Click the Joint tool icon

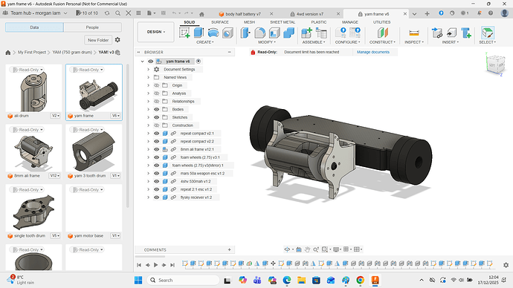[321, 33]
